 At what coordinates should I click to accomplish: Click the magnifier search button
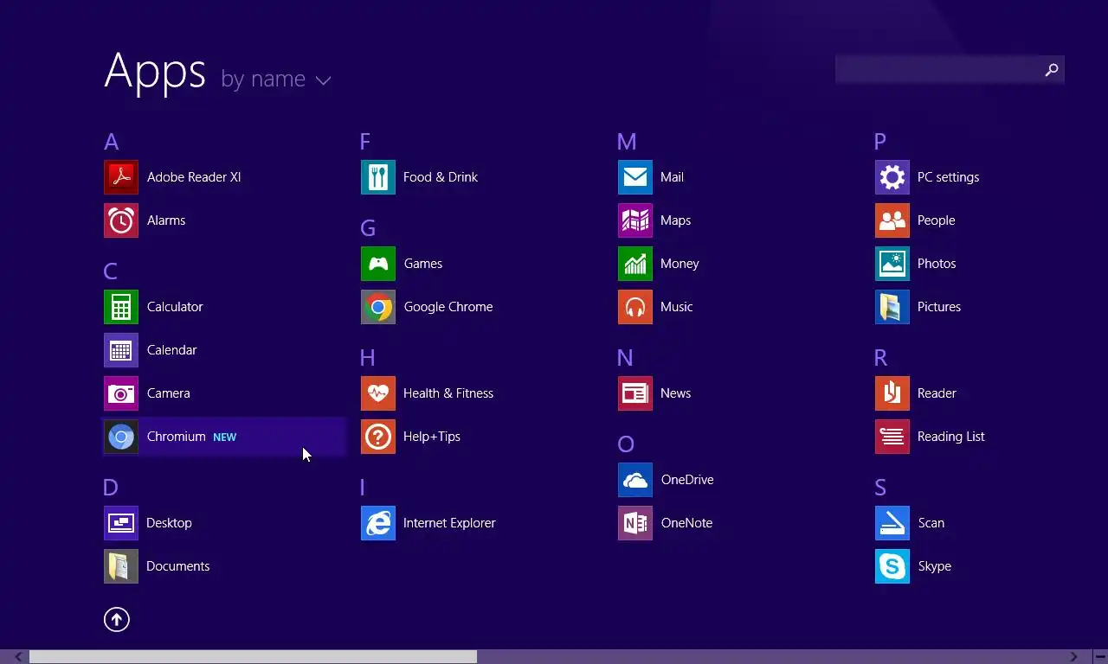(x=1052, y=70)
